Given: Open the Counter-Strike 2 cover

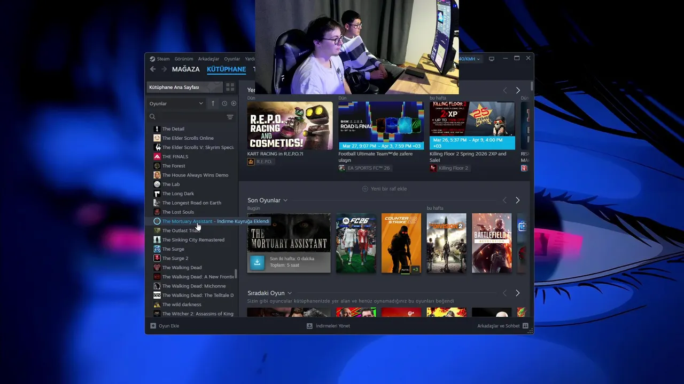Looking at the screenshot, I should point(401,243).
